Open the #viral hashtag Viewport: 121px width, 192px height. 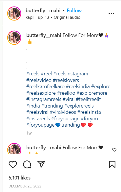(68, 99)
